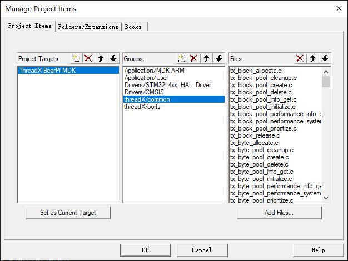
Task: Move File down in list
Action: point(325,58)
